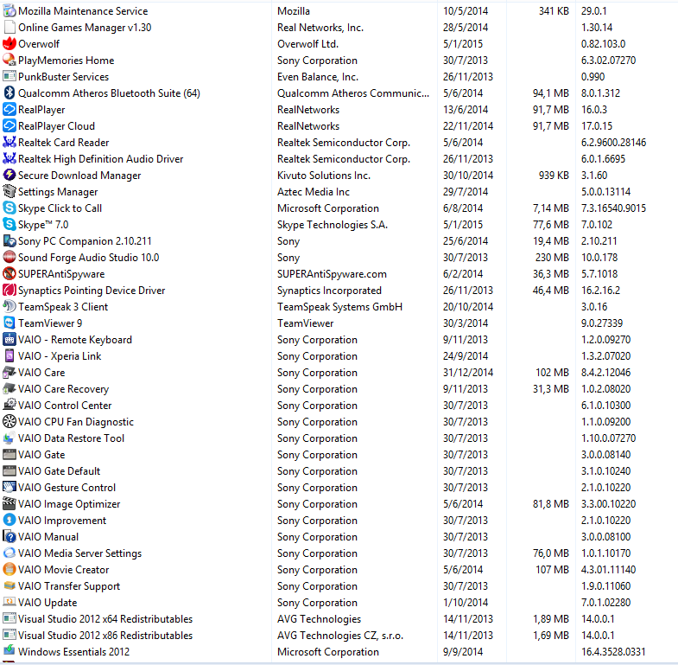Select VAIO Media Server Settings entry
The width and height of the screenshot is (678, 665).
pos(80,553)
